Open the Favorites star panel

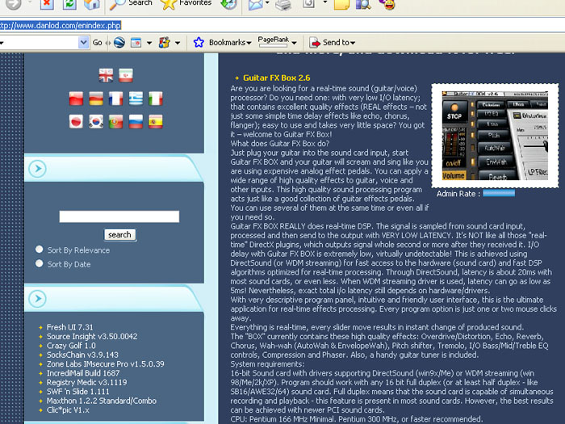click(x=169, y=4)
